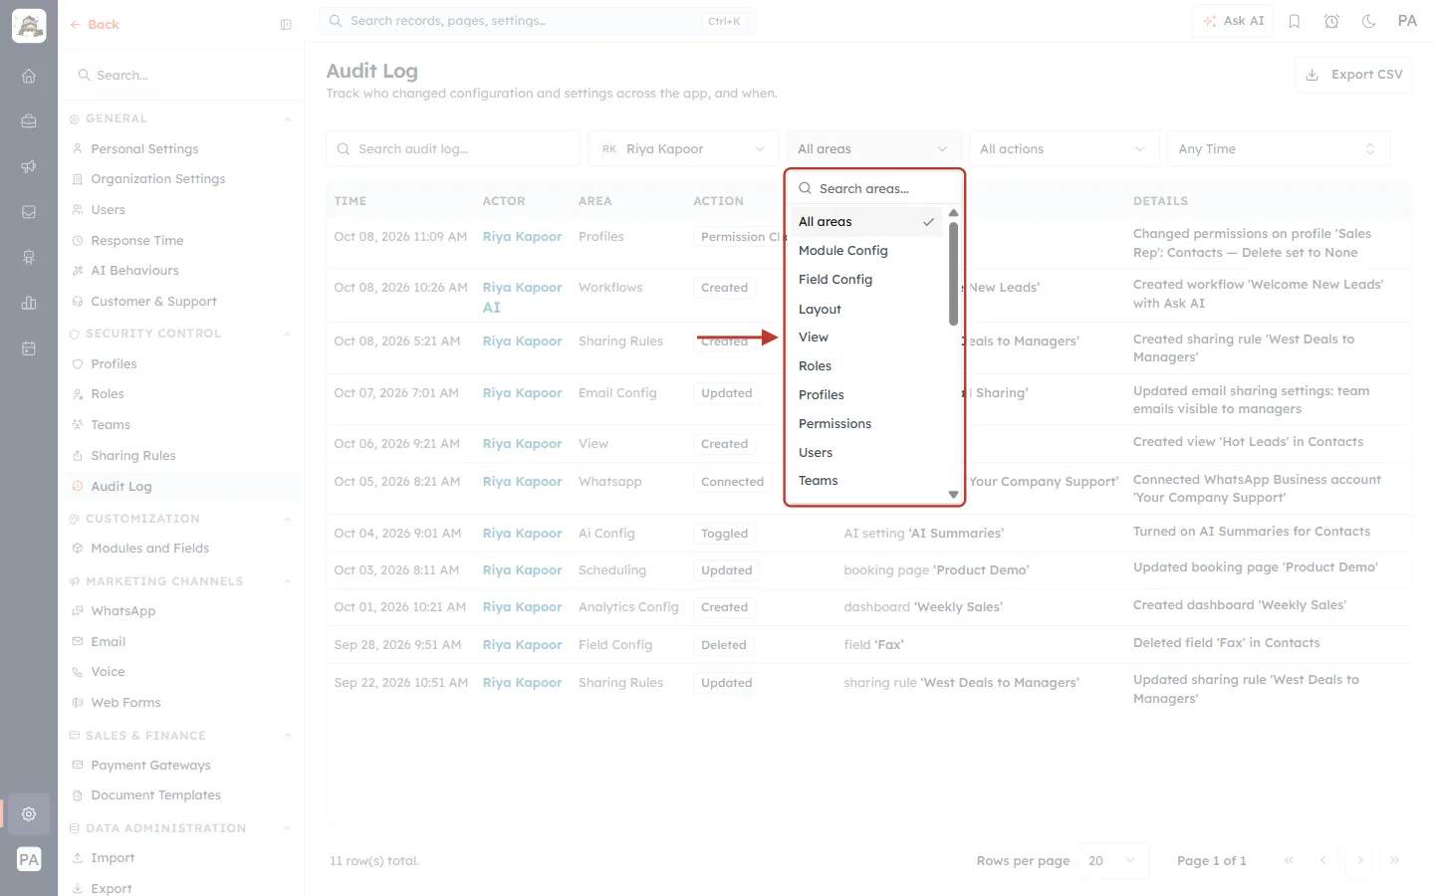
Task: Choose View option in areas list
Action: coord(866,337)
